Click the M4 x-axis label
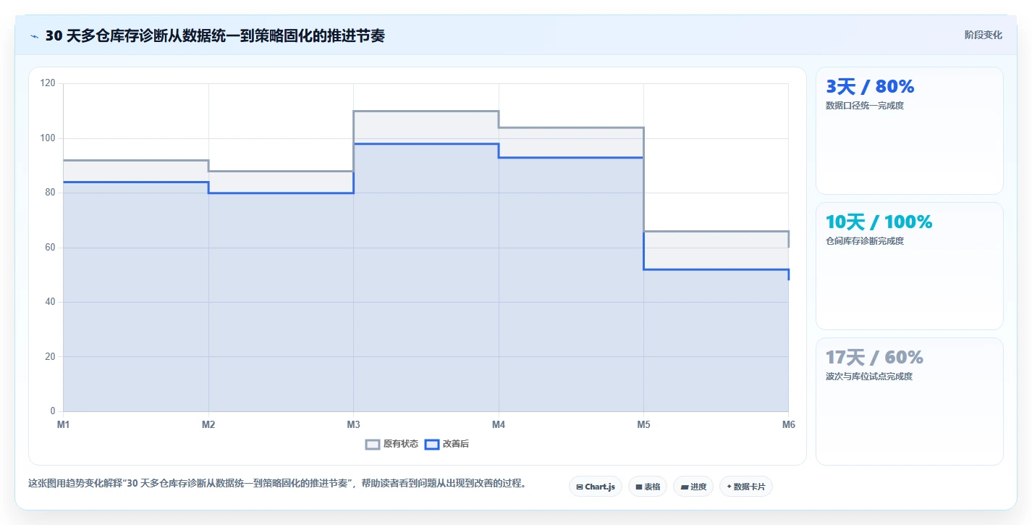The width and height of the screenshot is (1032, 525). (x=499, y=425)
